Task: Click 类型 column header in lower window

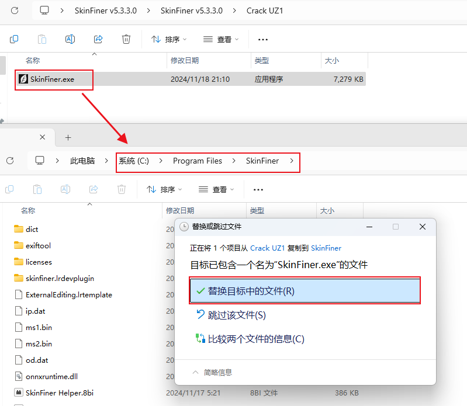Action: click(257, 210)
